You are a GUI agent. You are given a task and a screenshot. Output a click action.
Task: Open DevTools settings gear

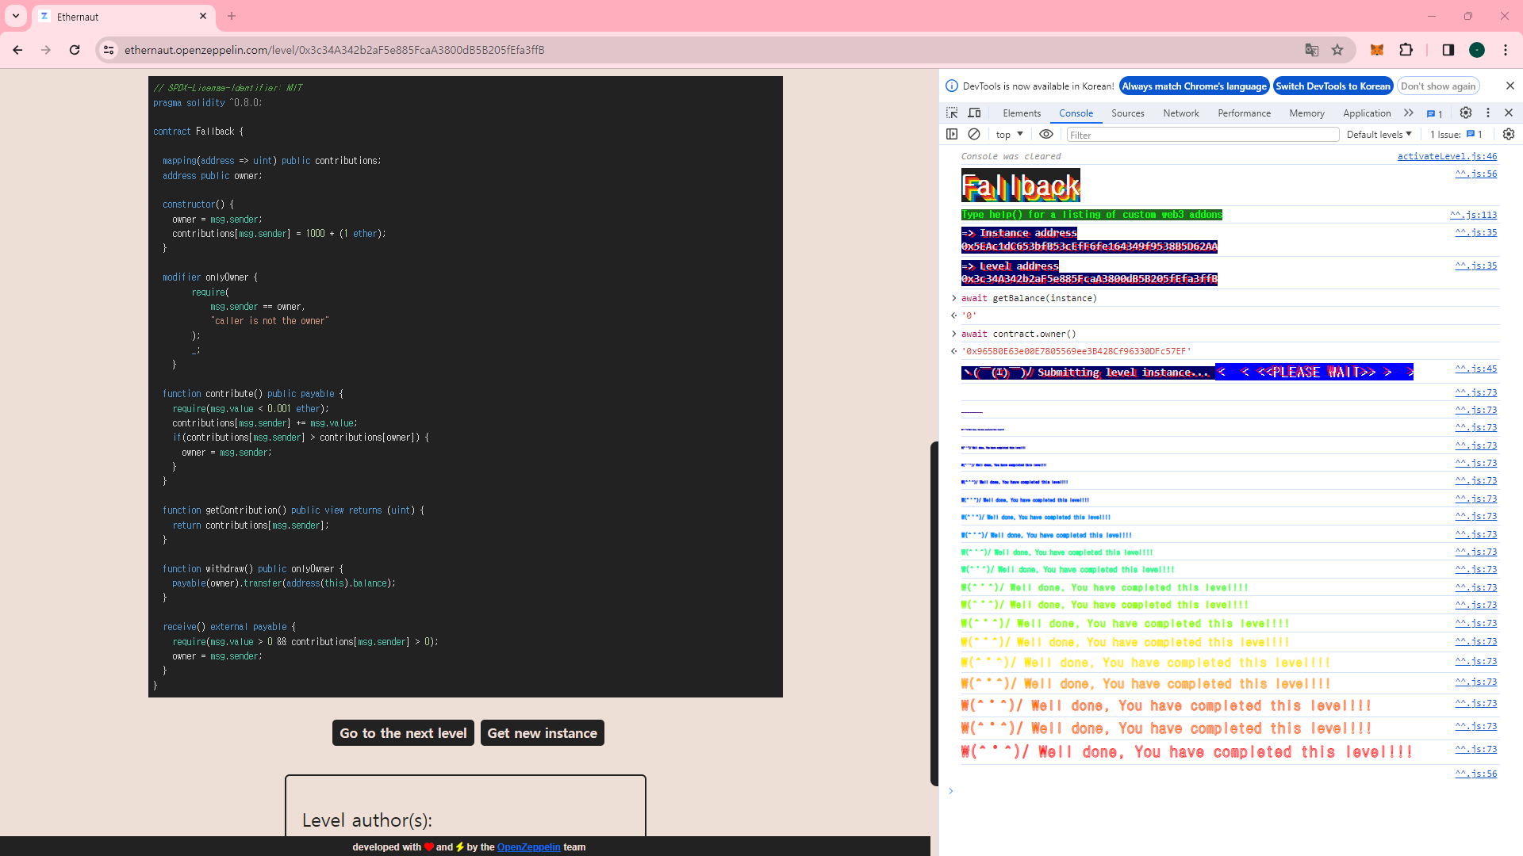(x=1466, y=113)
